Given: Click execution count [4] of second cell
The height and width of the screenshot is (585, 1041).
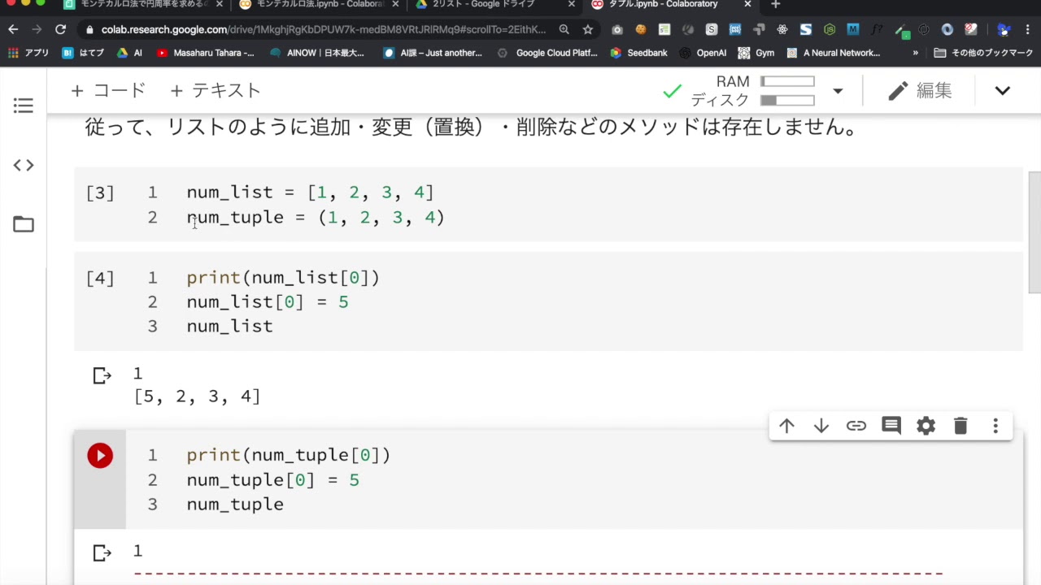Looking at the screenshot, I should tap(100, 279).
